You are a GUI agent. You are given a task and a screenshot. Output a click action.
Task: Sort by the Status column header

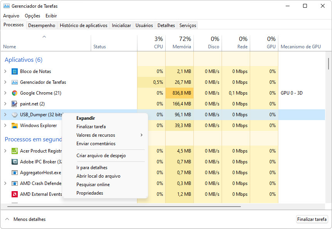[114, 43]
